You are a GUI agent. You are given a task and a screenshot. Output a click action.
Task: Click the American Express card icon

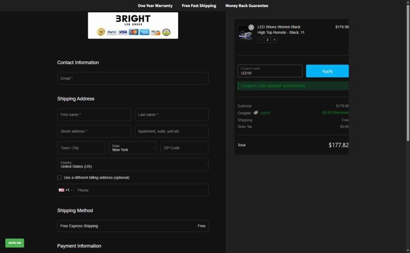pyautogui.click(x=144, y=32)
